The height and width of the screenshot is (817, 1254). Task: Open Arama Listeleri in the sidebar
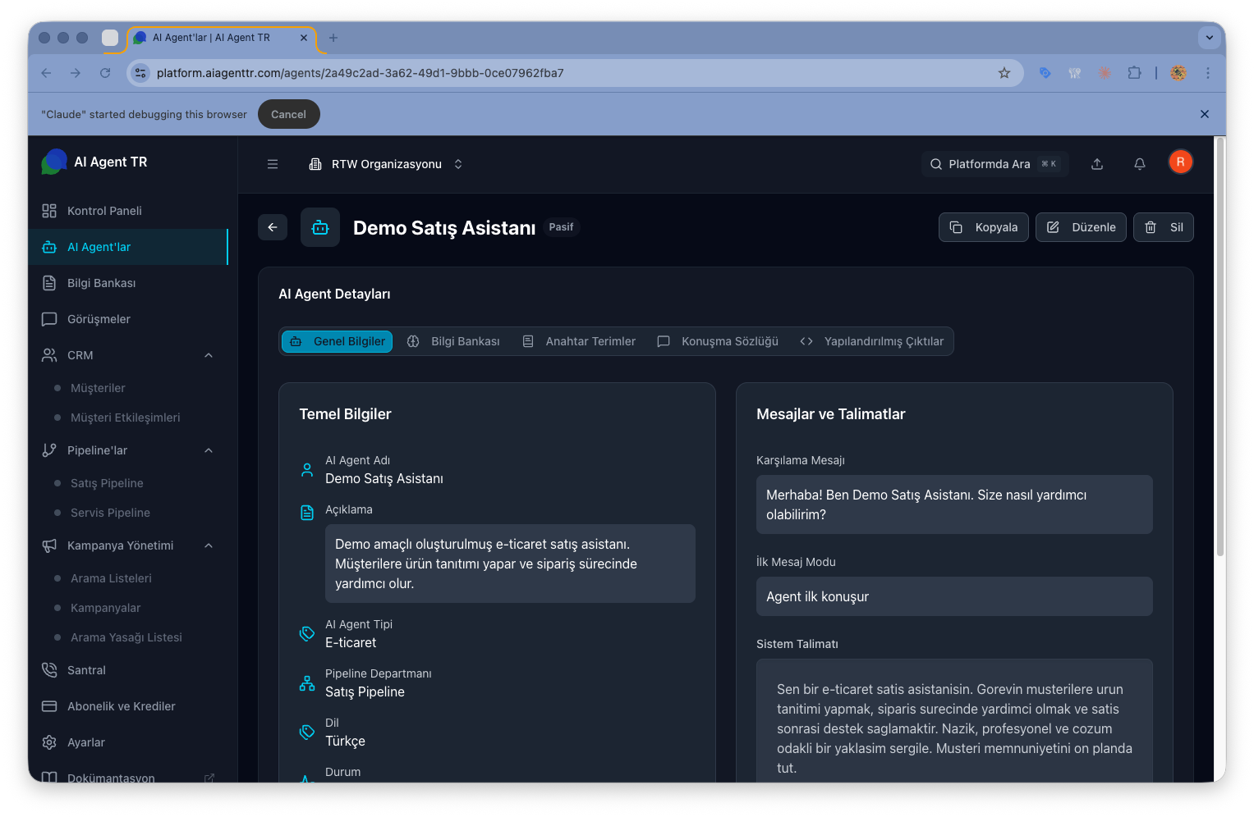(x=111, y=578)
